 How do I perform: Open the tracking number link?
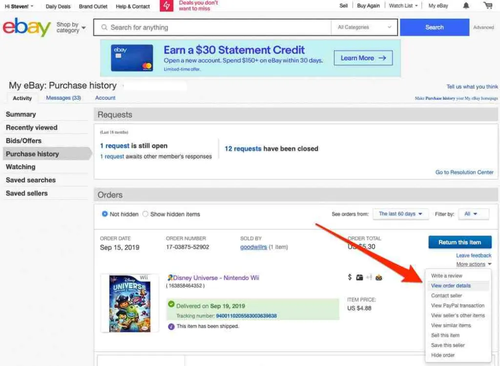(x=246, y=316)
